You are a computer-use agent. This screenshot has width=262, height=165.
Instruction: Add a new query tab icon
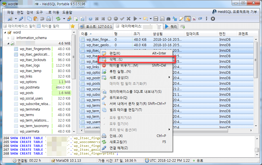pyautogui.click(x=183, y=27)
